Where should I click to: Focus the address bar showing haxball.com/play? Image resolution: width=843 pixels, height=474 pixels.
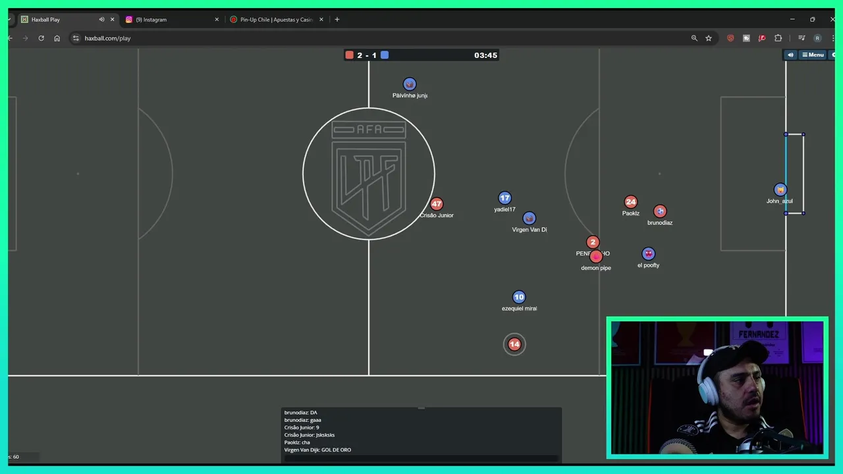382,38
